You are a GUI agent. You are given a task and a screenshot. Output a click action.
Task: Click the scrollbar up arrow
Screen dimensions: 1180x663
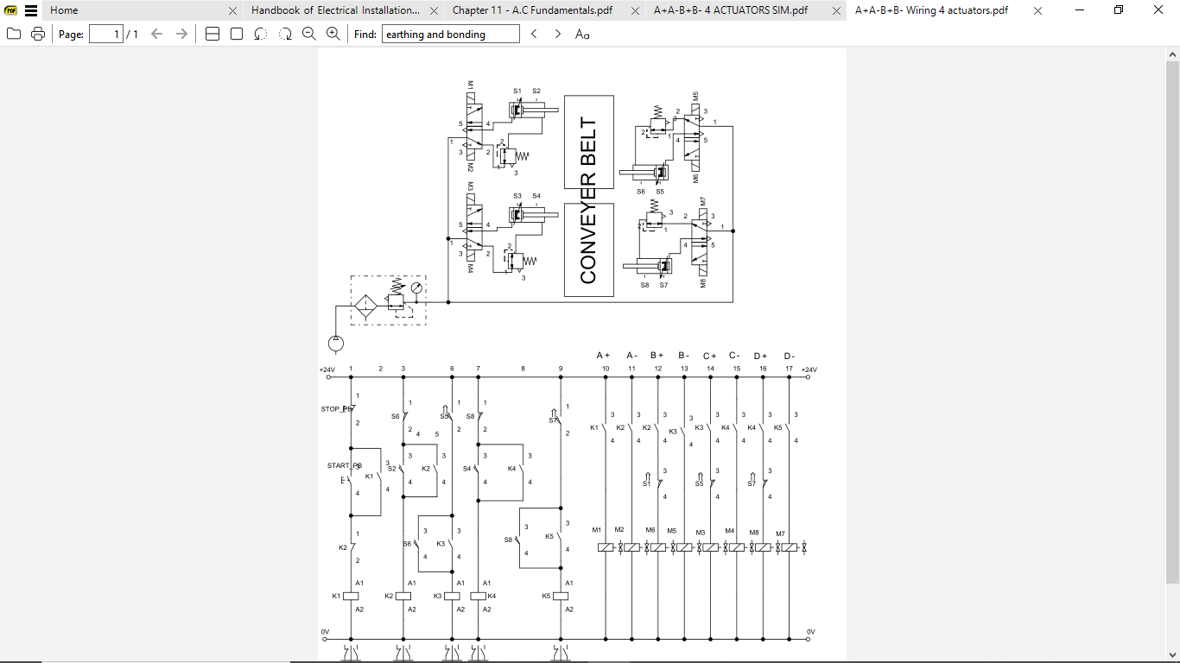[x=1172, y=54]
